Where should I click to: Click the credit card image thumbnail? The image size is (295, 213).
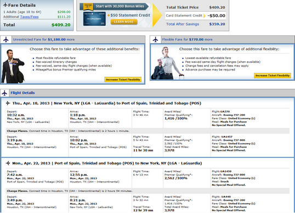point(94,19)
